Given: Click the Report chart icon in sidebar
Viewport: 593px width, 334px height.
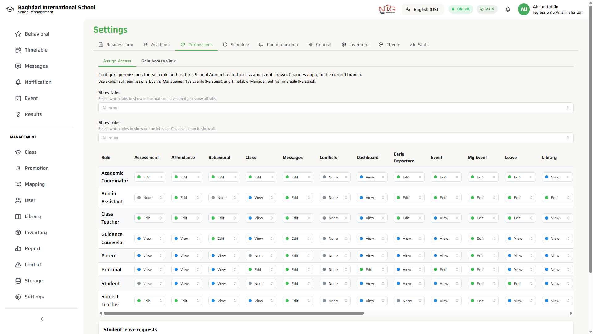Looking at the screenshot, I should click(x=18, y=249).
